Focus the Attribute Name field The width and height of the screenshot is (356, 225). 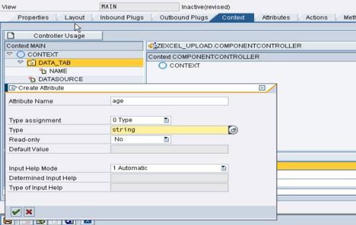[x=169, y=101]
